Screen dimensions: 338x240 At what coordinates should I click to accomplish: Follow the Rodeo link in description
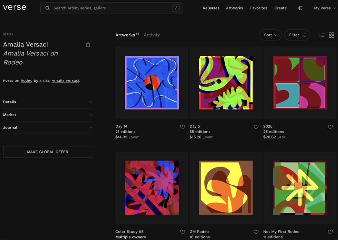[x=26, y=80]
